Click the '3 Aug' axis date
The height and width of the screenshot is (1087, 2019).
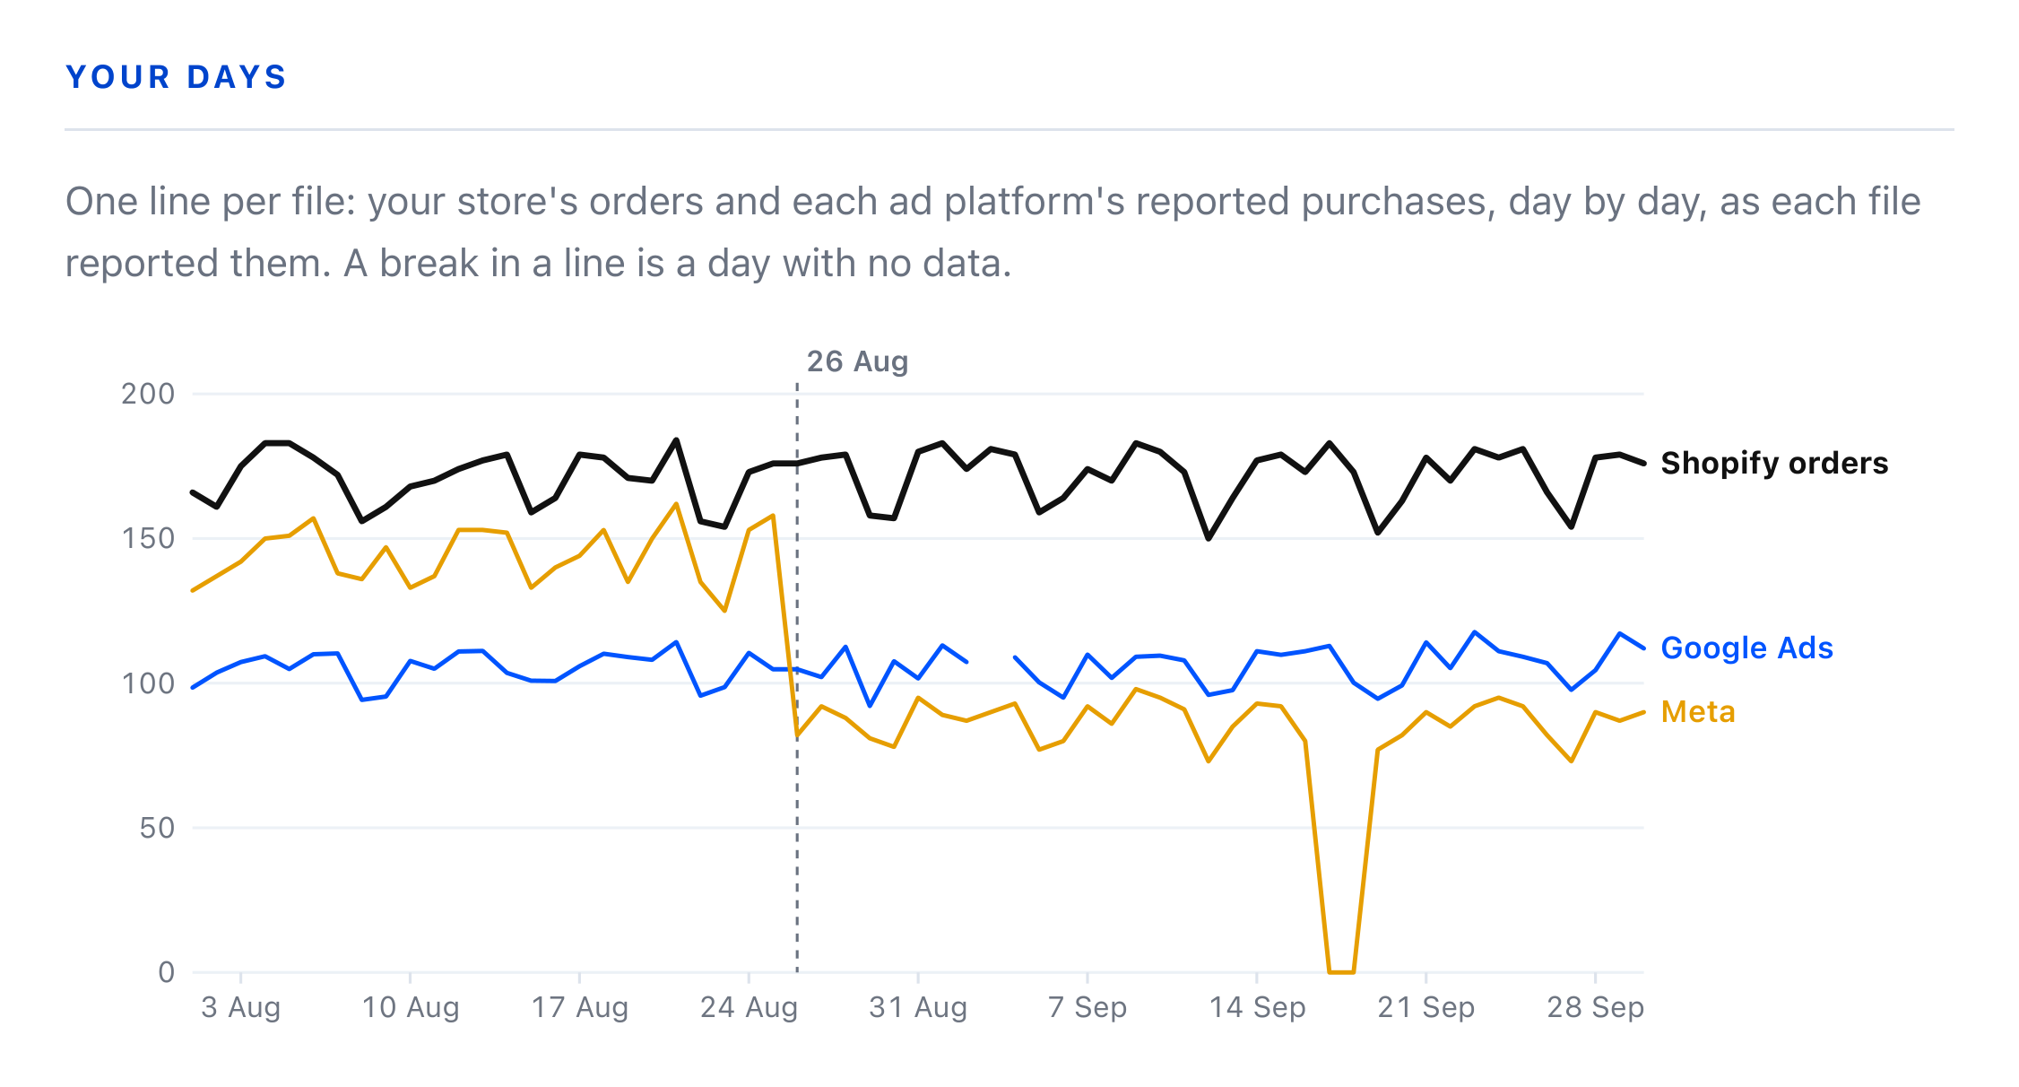241,1007
